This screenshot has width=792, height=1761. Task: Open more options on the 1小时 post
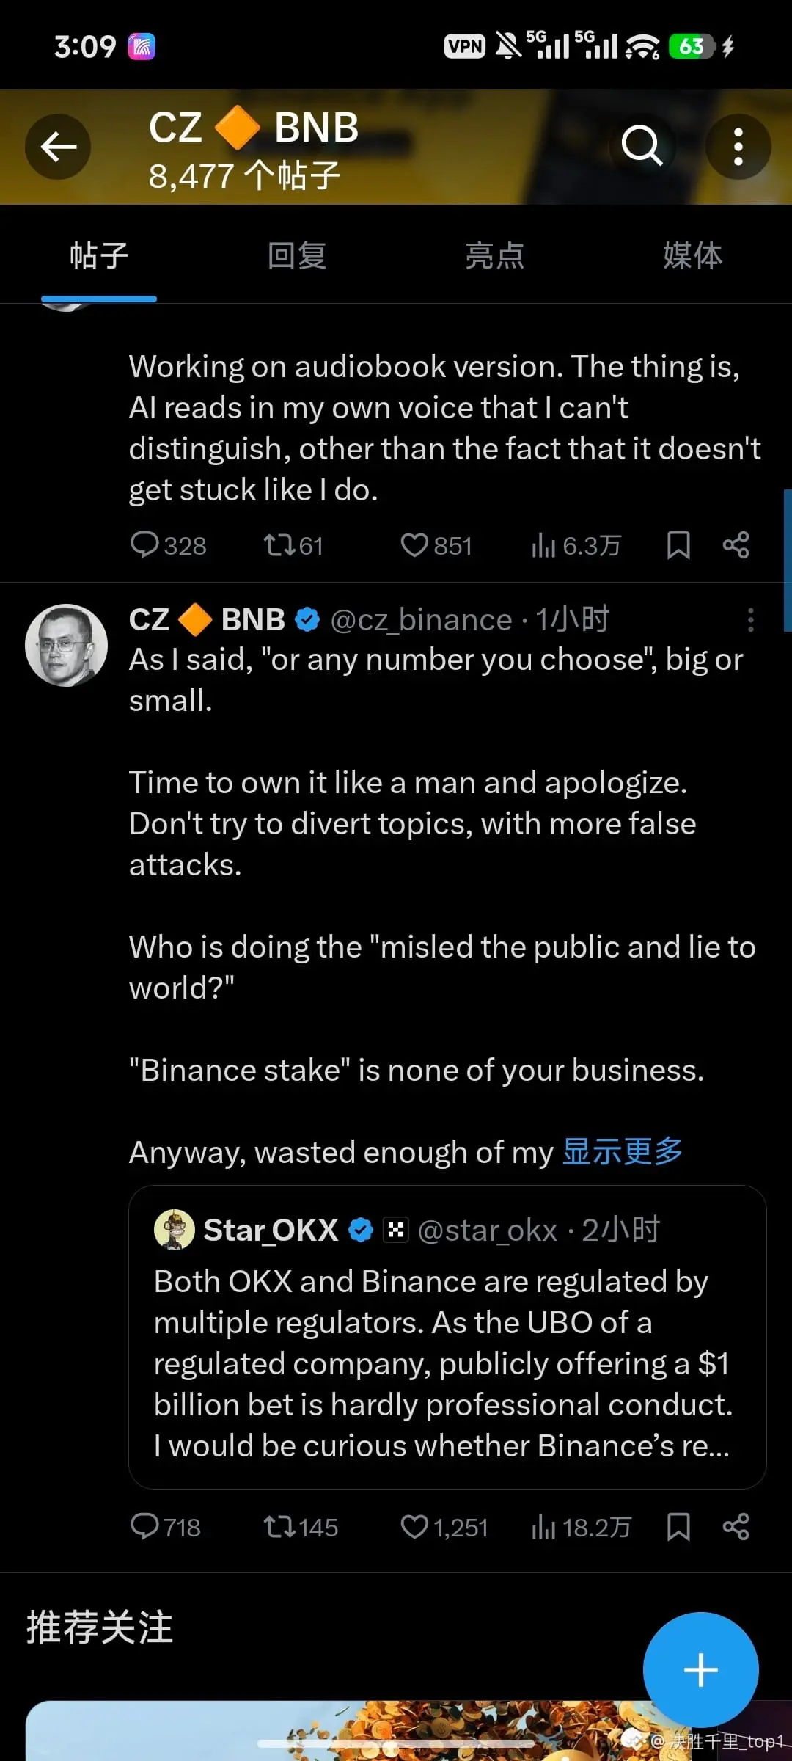(x=750, y=620)
